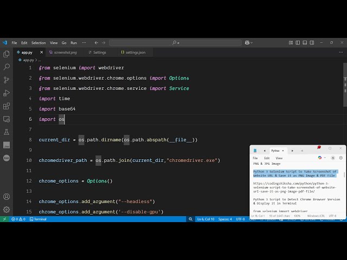Open Notepad Edit menu

coord(267,158)
